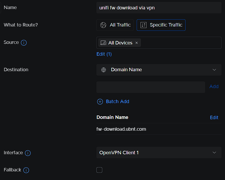Click the info icon next to Source
This screenshot has width=225, height=180.
[24, 43]
